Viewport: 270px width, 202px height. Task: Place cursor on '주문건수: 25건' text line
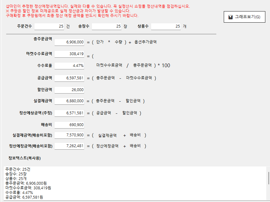click(x=18, y=169)
